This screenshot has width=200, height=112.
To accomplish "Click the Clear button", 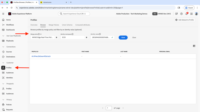I will (x=134, y=38).
